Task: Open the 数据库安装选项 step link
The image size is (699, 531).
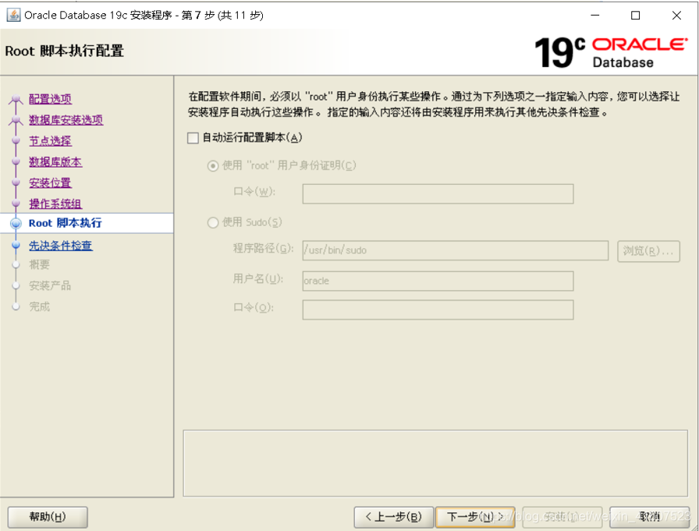Action: 66,120
